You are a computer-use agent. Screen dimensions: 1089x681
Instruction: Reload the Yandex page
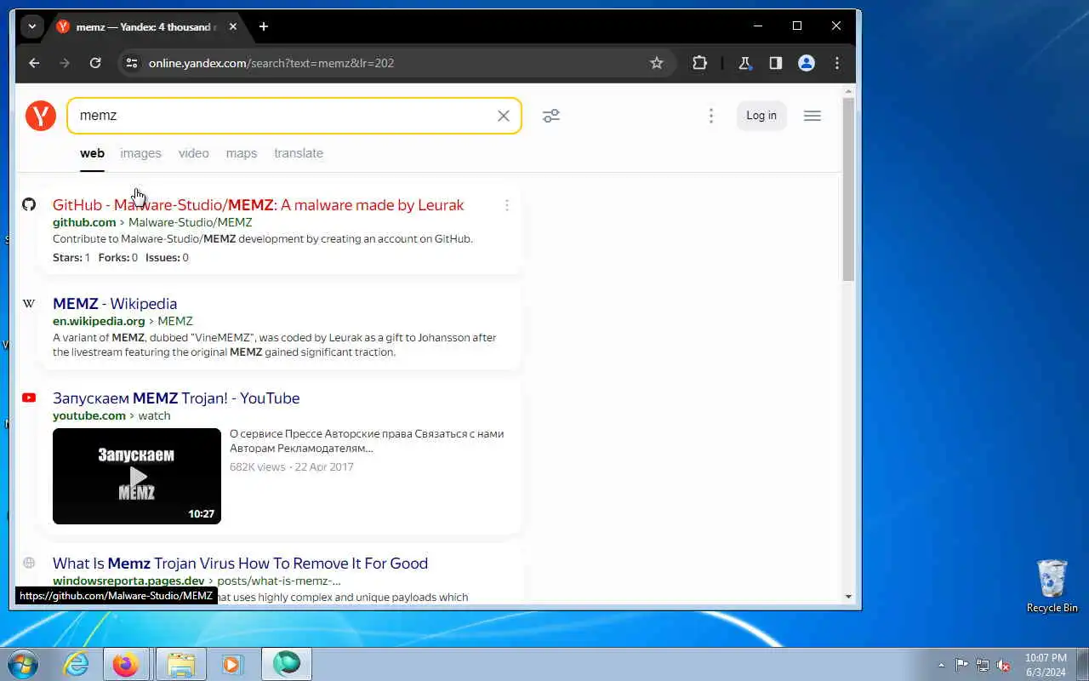tap(95, 63)
